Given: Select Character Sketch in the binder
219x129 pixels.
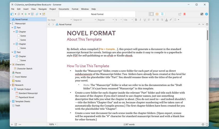Looking at the screenshot, I should tap(24, 69).
